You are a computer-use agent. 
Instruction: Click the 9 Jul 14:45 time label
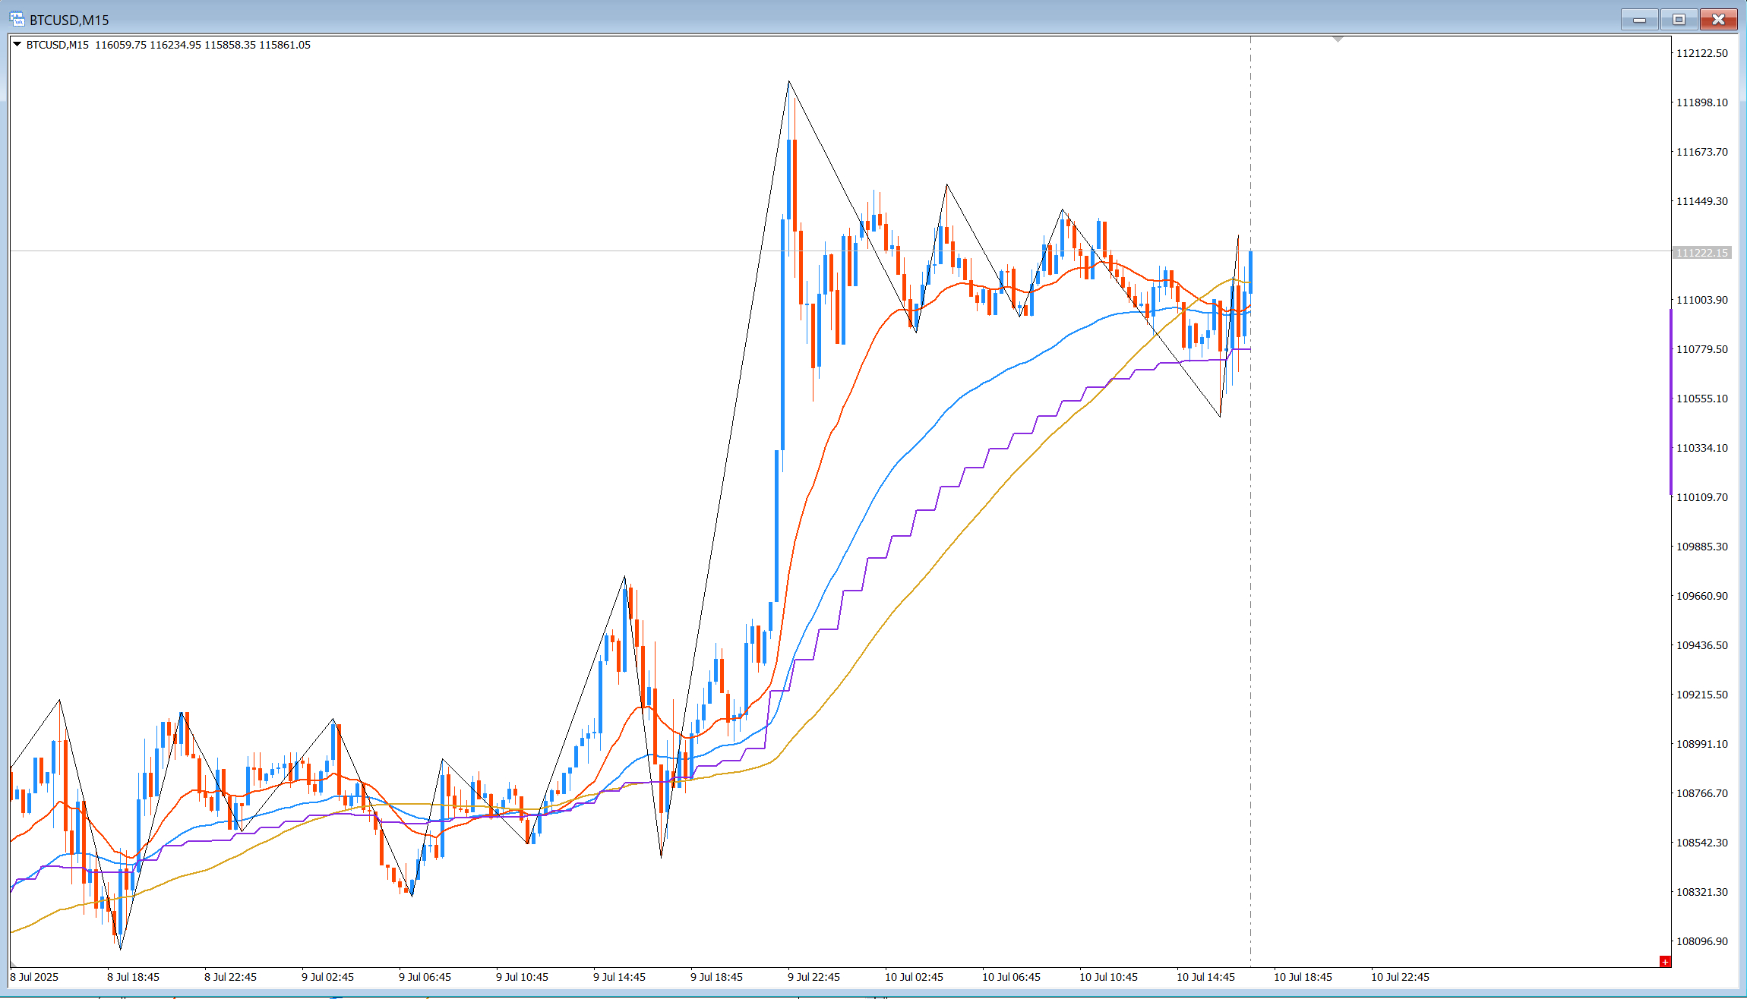(620, 977)
